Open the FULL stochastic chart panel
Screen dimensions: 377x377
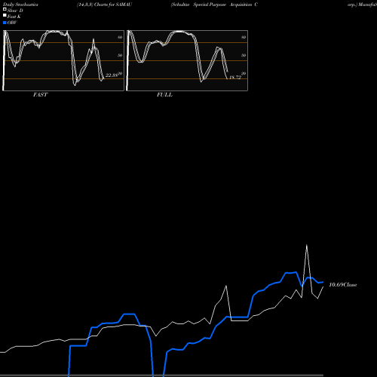click(x=187, y=60)
